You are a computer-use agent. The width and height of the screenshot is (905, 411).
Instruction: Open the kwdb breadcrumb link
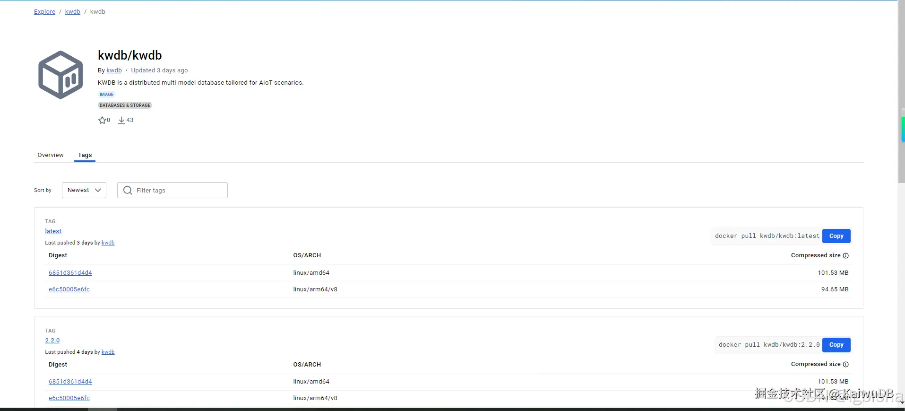73,12
